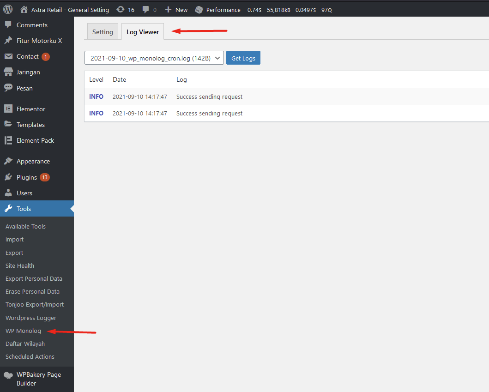Image resolution: width=489 pixels, height=392 pixels.
Task: Open the Comments menu item
Action: (x=32, y=25)
